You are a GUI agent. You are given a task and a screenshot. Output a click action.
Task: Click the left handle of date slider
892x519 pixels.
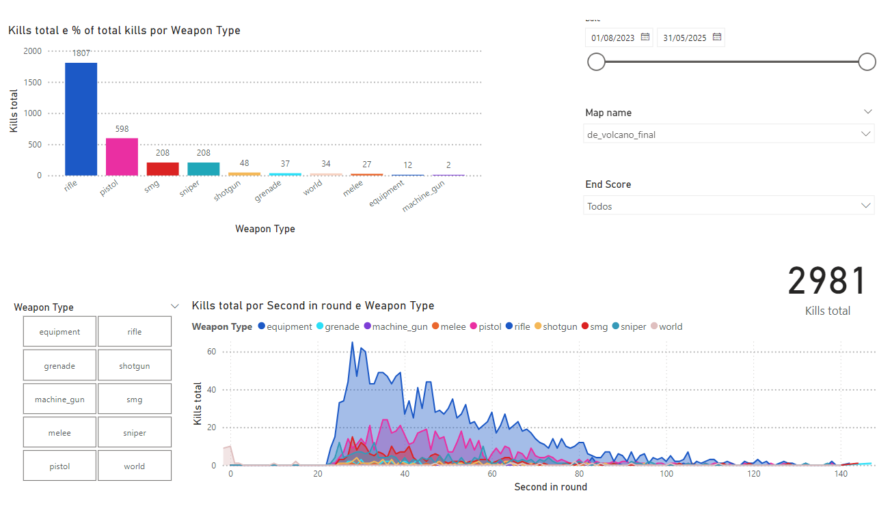coord(597,62)
